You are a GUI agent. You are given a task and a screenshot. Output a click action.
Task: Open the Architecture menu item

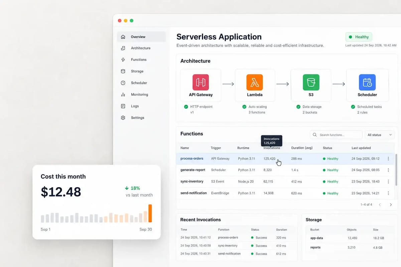pos(141,48)
